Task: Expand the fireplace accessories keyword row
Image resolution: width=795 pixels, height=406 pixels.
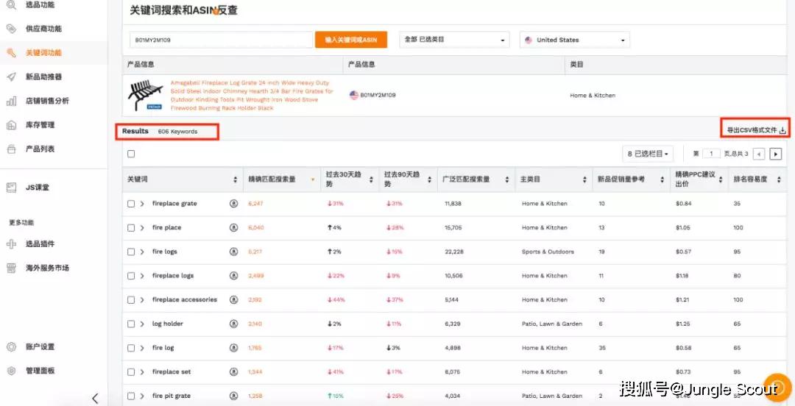Action: tap(142, 299)
